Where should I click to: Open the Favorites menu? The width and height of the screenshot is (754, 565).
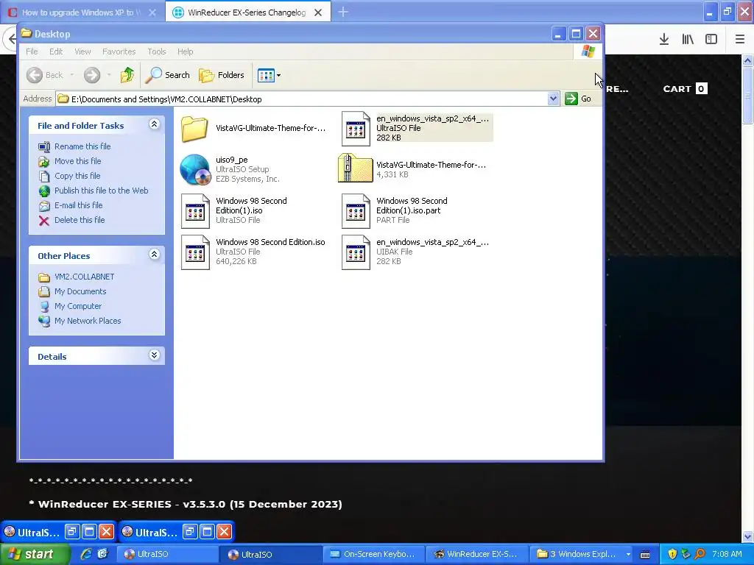tap(119, 51)
